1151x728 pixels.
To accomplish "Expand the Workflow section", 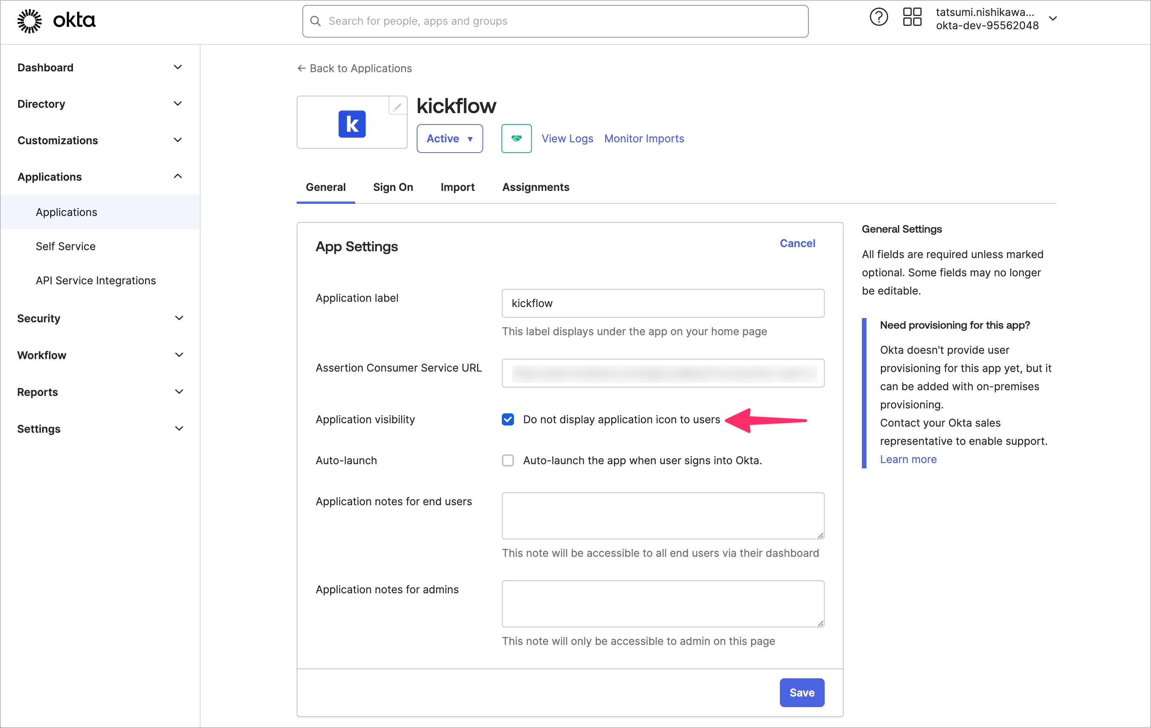I will click(100, 355).
